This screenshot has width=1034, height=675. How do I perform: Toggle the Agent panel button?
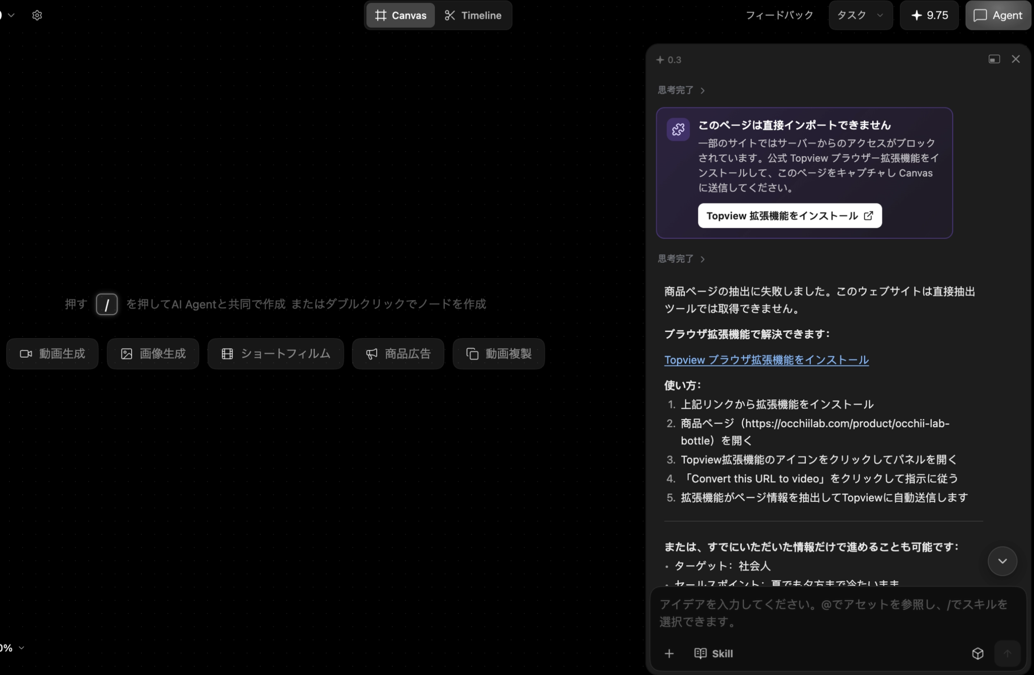click(998, 15)
